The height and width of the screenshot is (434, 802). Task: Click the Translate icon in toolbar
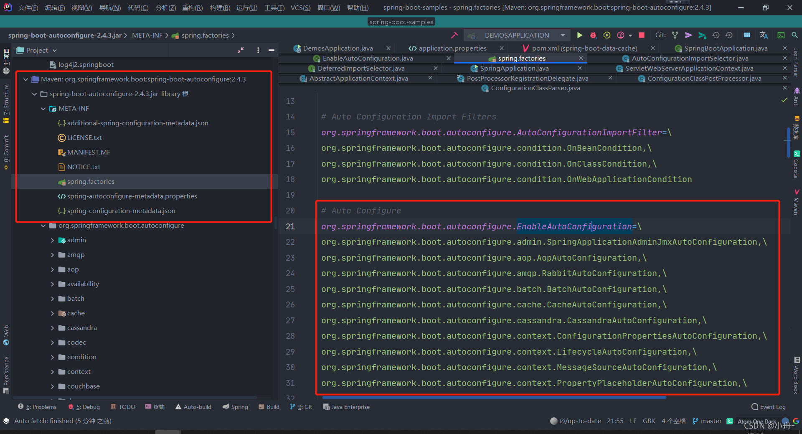tap(764, 35)
